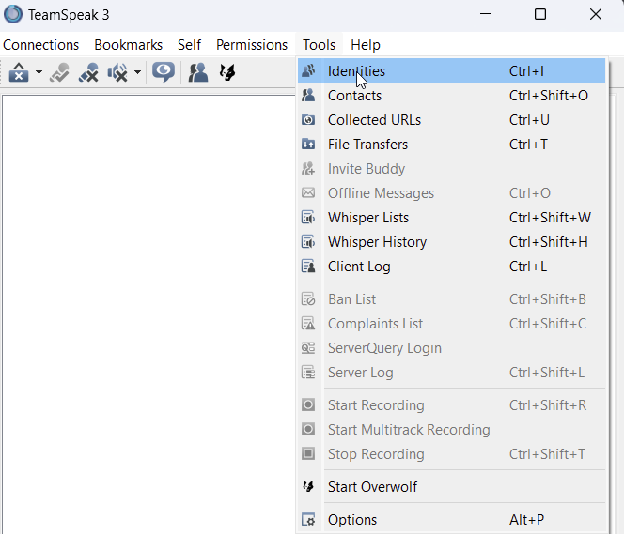Open contacts via the two-person toolbar icon
Screen dimensions: 624x534
click(197, 72)
